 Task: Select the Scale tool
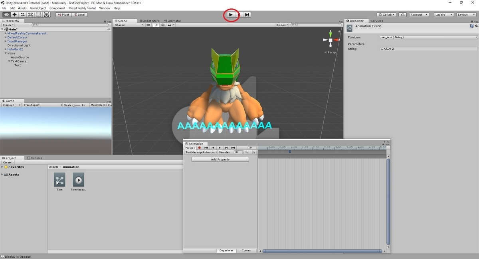pyautogui.click(x=30, y=15)
